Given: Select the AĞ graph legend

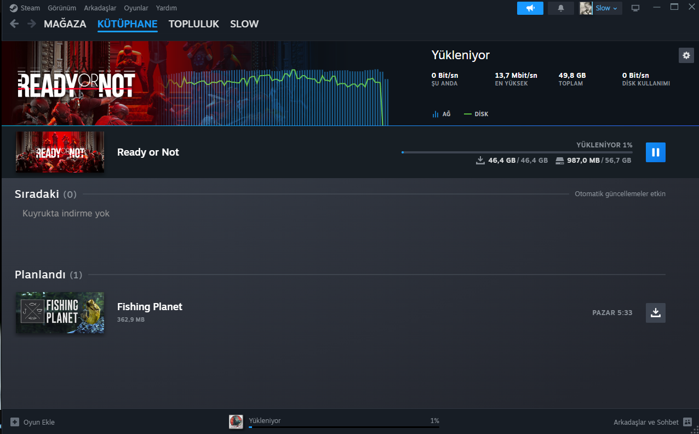Looking at the screenshot, I should 442,114.
